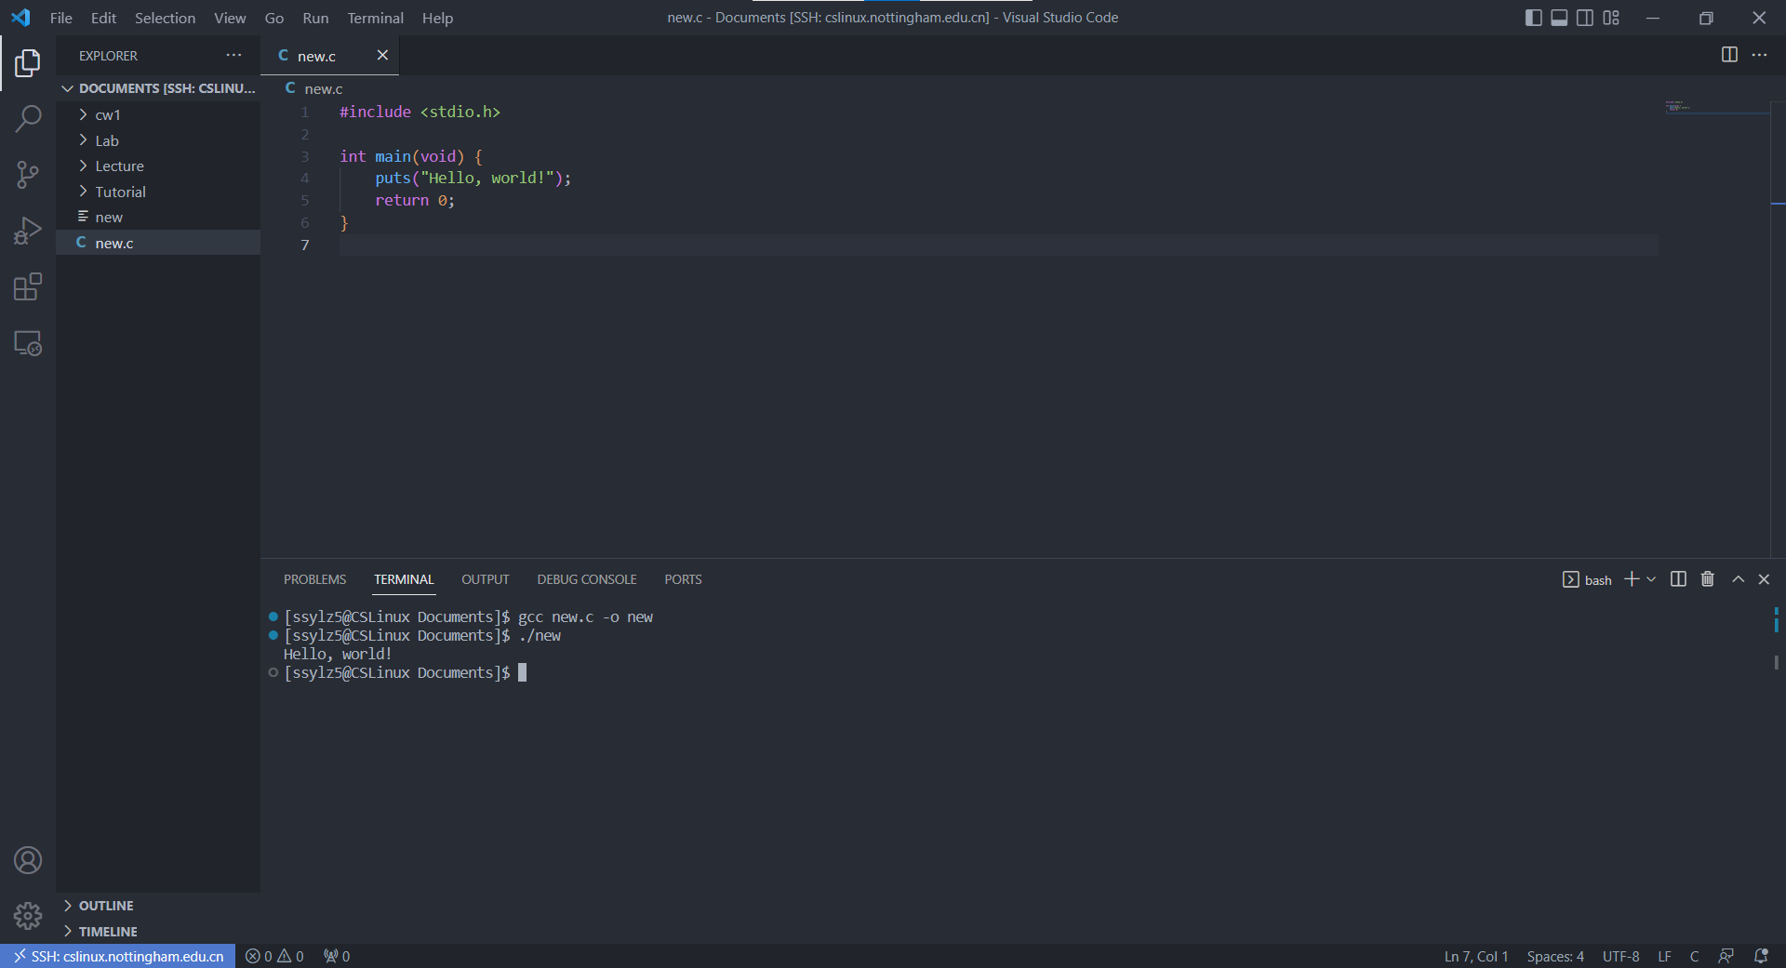Collapse the DOCUMENTS folder section
The height and width of the screenshot is (968, 1786).
[158, 88]
